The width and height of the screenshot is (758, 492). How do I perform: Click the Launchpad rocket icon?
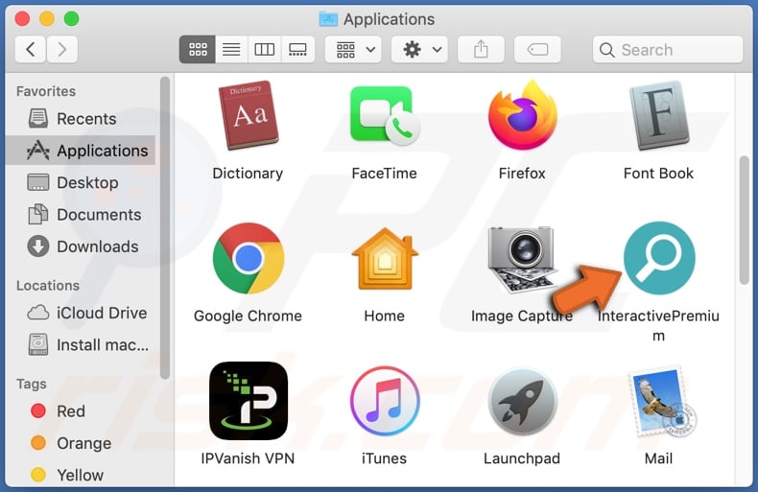[x=522, y=401]
